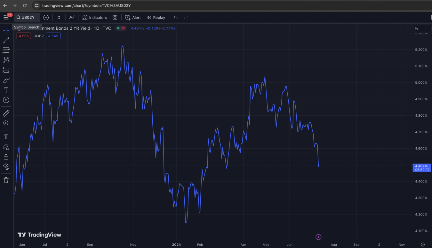Click the red sell price 4.566

[x=24, y=36]
